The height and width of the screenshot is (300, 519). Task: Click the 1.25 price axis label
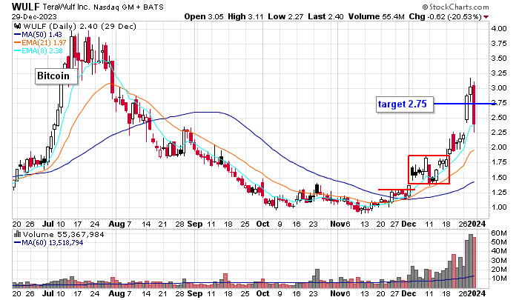pyautogui.click(x=499, y=193)
